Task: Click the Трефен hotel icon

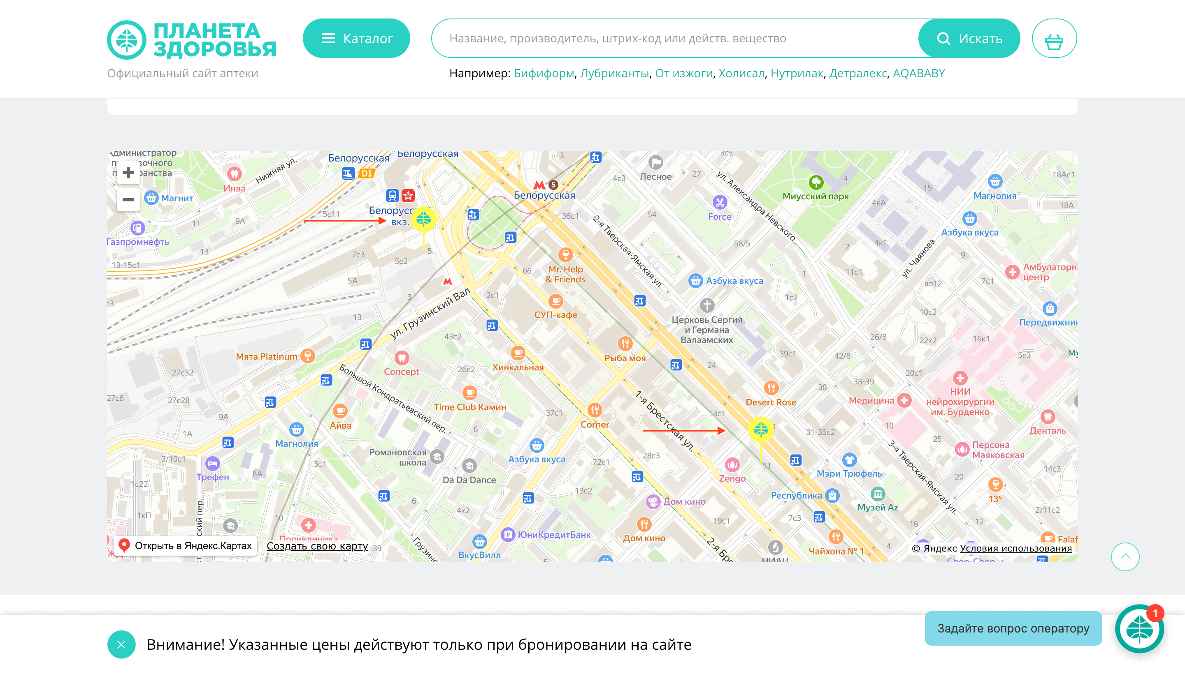Action: (212, 463)
